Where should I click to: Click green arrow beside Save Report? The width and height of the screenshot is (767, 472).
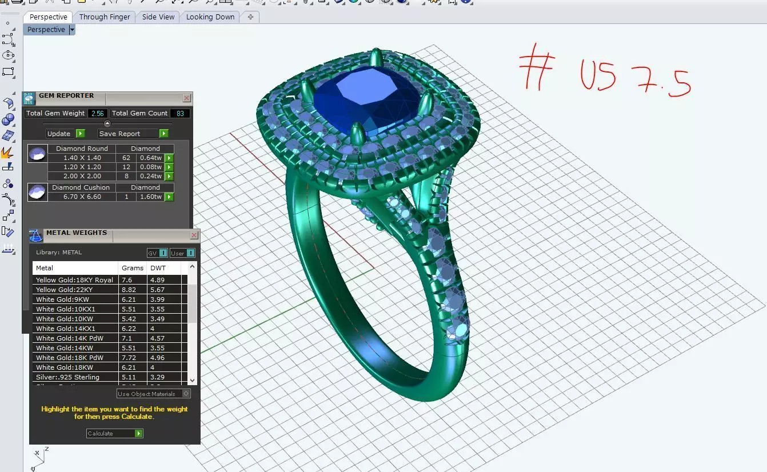point(164,134)
